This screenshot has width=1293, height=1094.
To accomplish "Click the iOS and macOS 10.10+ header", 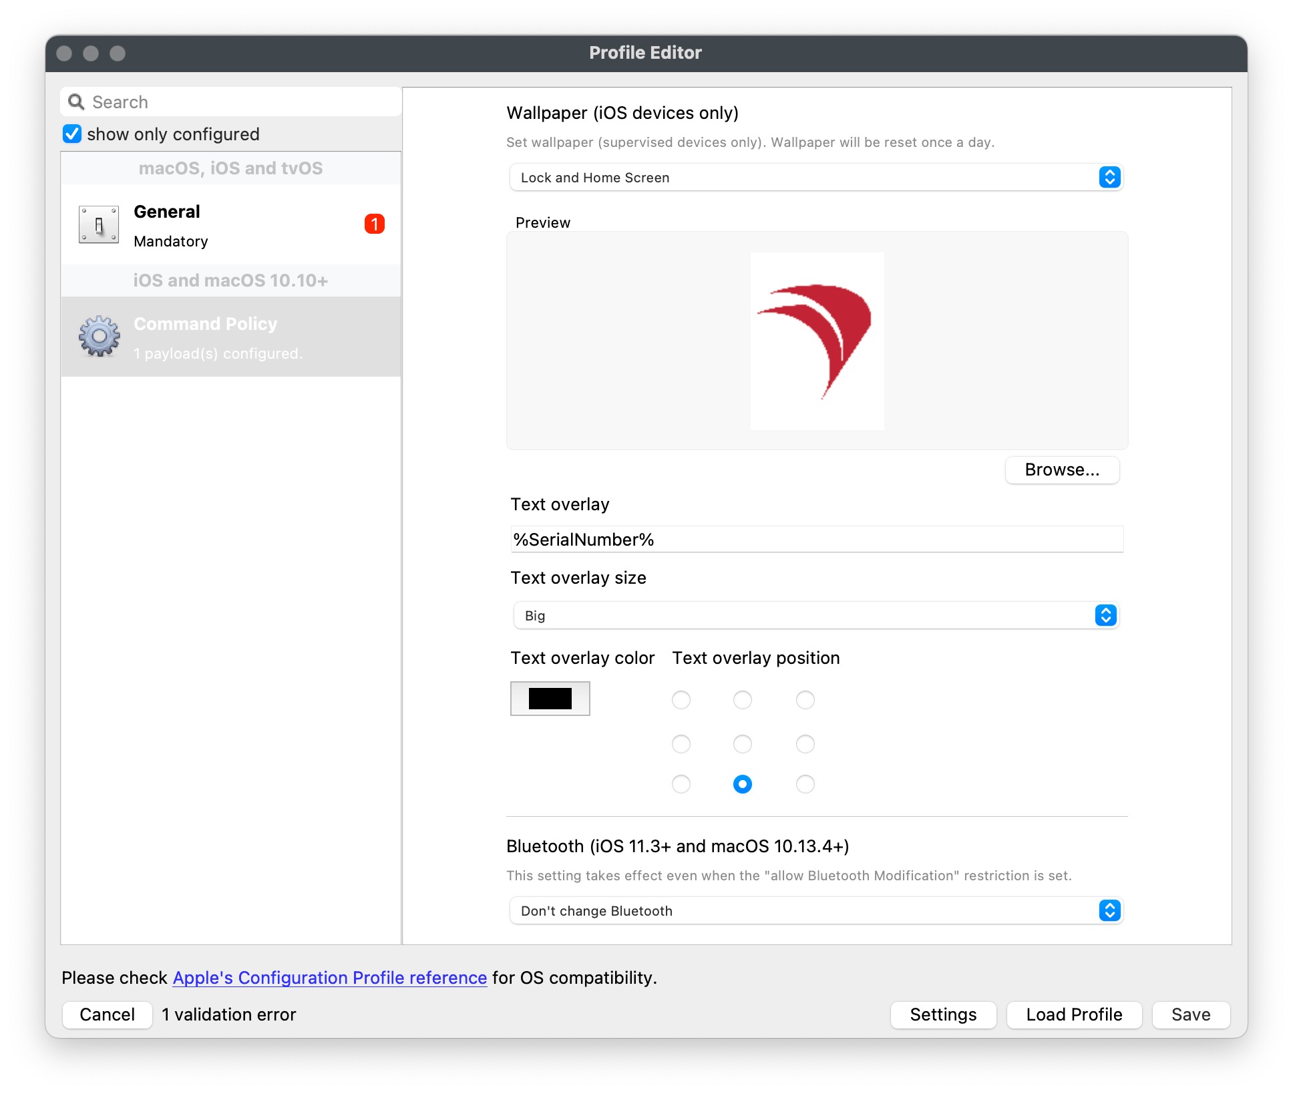I will (x=231, y=281).
